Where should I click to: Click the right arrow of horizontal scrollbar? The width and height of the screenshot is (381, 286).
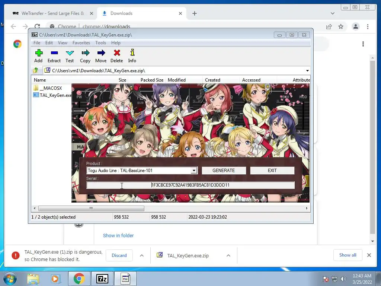tap(307, 208)
